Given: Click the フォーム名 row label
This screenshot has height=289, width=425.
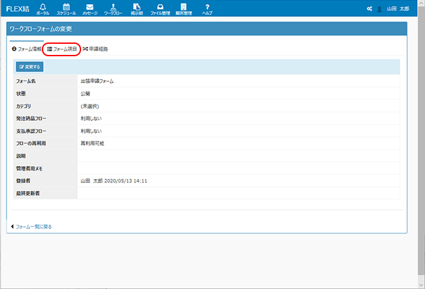Looking at the screenshot, I should pos(25,81).
